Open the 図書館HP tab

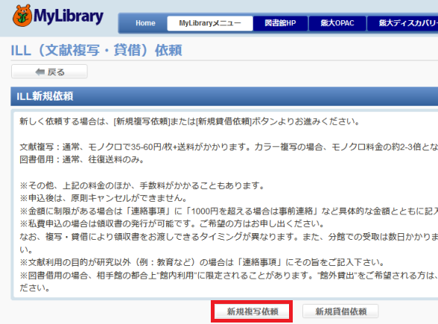[x=280, y=23]
